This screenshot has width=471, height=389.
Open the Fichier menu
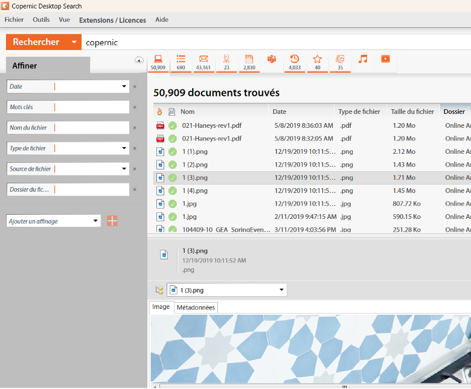pos(14,20)
